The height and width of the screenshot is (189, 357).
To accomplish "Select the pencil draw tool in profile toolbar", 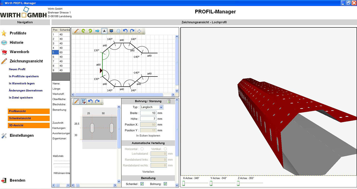I will tap(76, 31).
